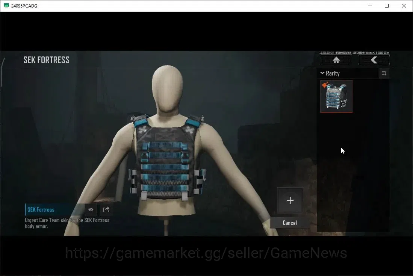Cancel the skin selection
413x276 pixels.
[x=290, y=223]
